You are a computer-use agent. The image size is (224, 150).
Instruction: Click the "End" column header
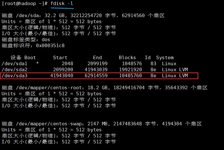(97, 58)
